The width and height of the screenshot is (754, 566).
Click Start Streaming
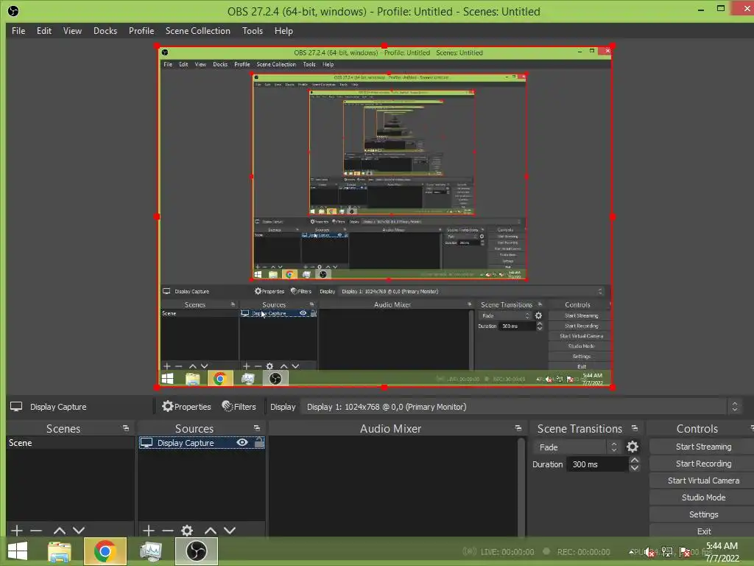[x=703, y=447]
